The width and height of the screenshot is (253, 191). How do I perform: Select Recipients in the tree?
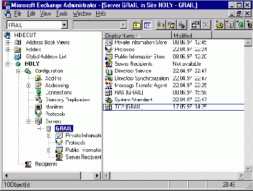pyautogui.click(x=46, y=164)
